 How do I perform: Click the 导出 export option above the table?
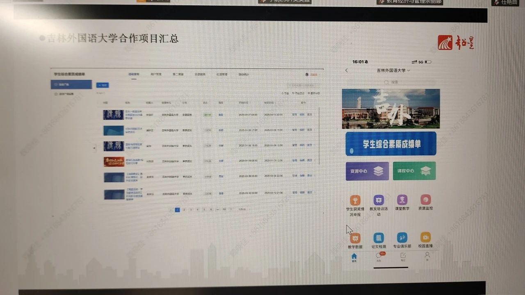coord(285,93)
